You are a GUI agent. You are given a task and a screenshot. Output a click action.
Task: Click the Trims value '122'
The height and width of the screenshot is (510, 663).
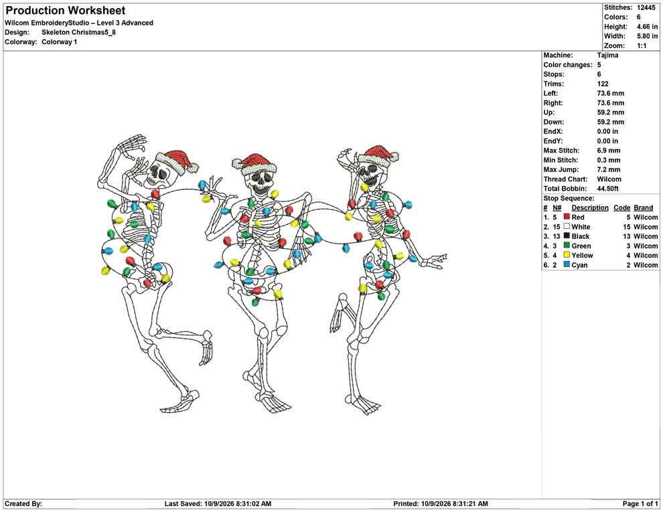(x=603, y=84)
